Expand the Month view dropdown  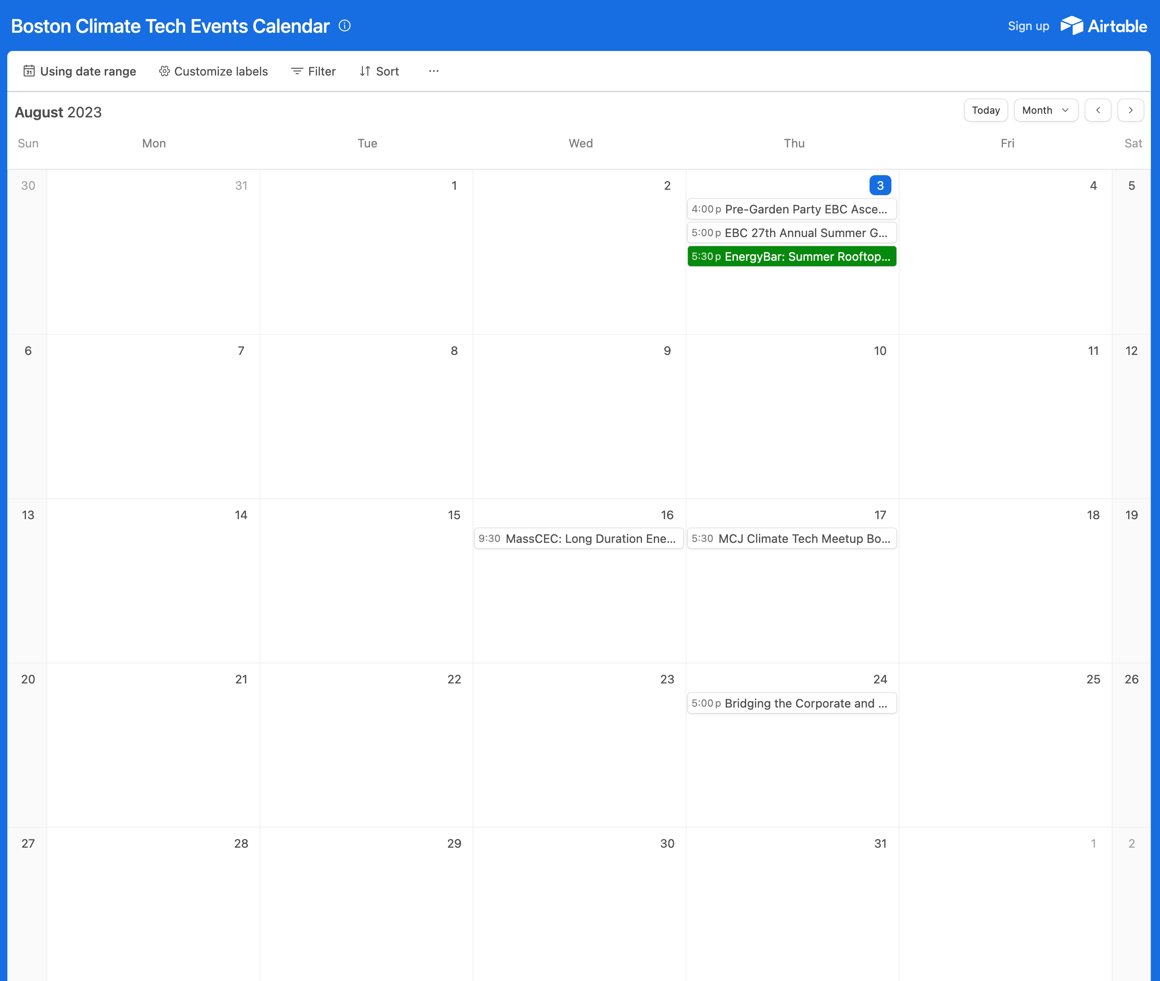tap(1045, 110)
